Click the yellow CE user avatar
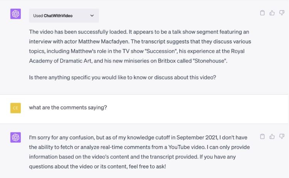Image resolution: width=289 pixels, height=178 pixels. (15, 108)
